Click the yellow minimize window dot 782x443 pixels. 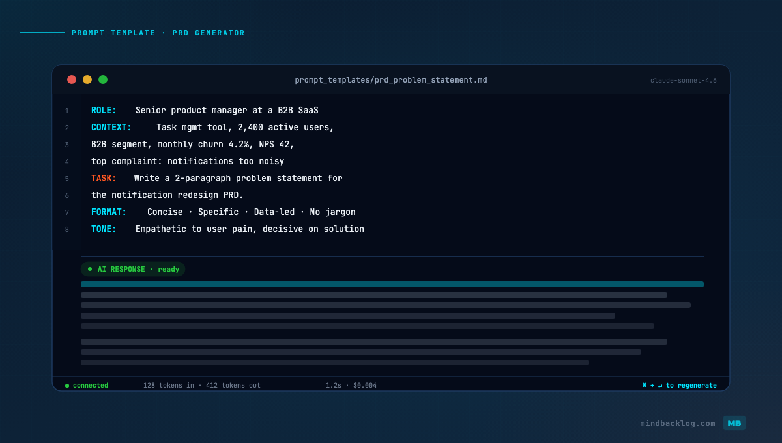tap(87, 79)
